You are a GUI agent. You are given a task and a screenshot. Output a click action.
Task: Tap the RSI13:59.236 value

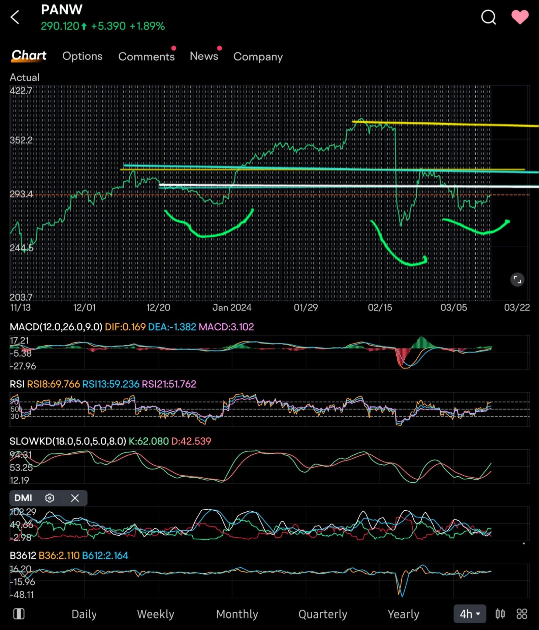pyautogui.click(x=110, y=384)
